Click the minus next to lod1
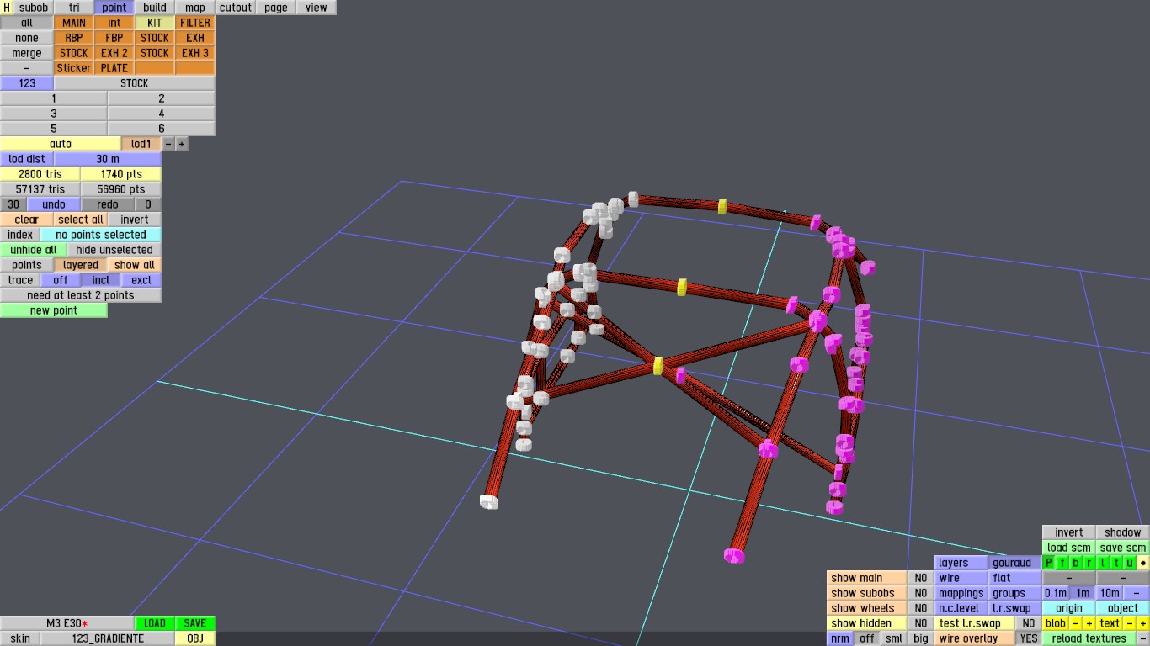Viewport: 1150px width, 646px height. coord(168,144)
